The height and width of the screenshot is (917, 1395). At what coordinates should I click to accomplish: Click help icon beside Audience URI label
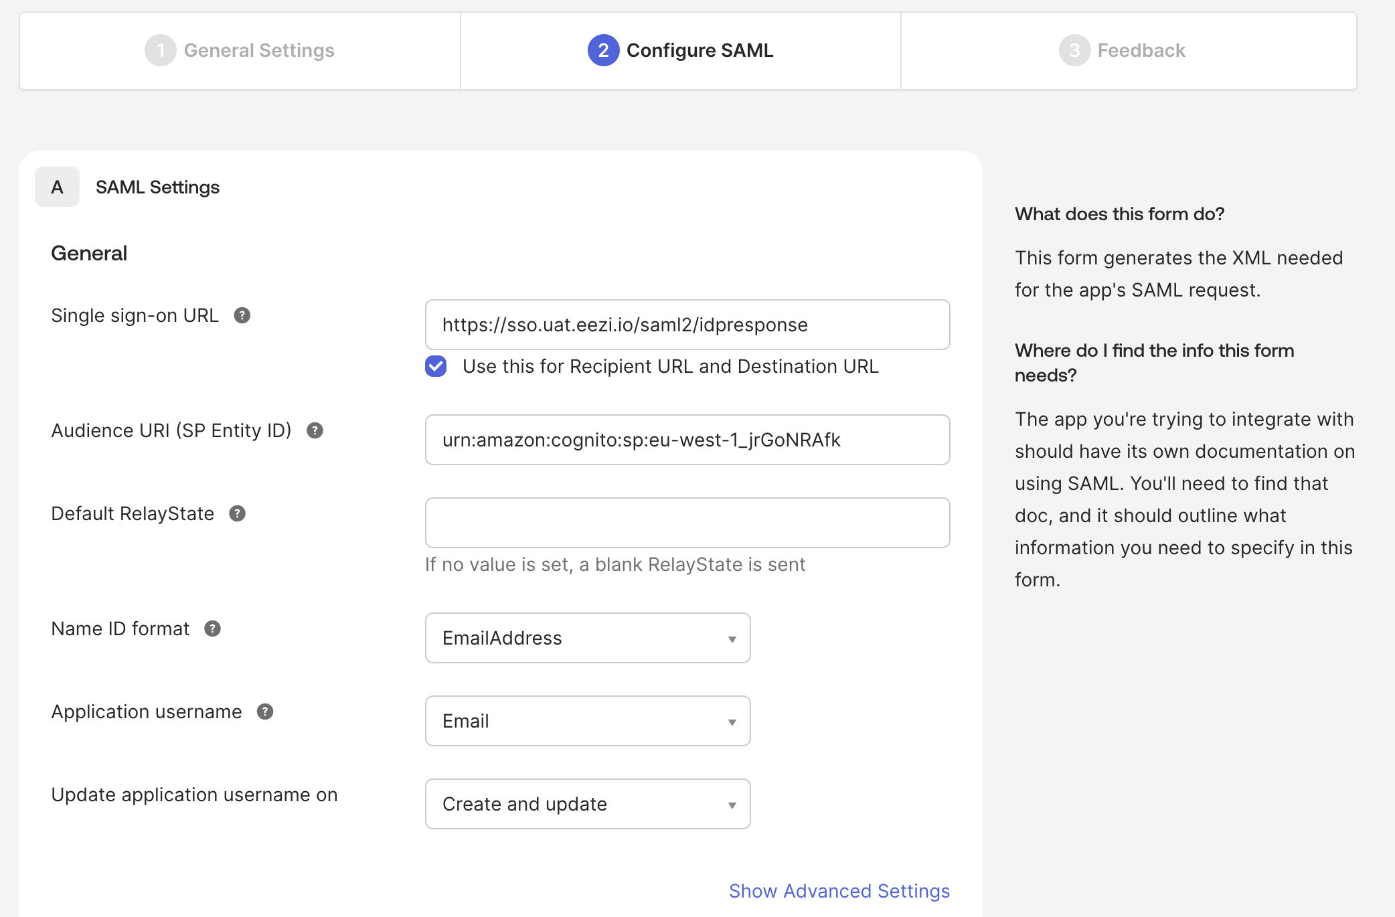[x=315, y=430]
